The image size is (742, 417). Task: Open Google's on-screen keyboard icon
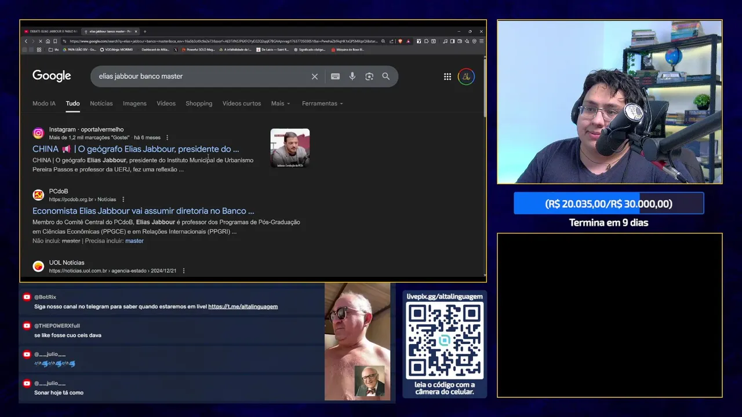tap(335, 76)
